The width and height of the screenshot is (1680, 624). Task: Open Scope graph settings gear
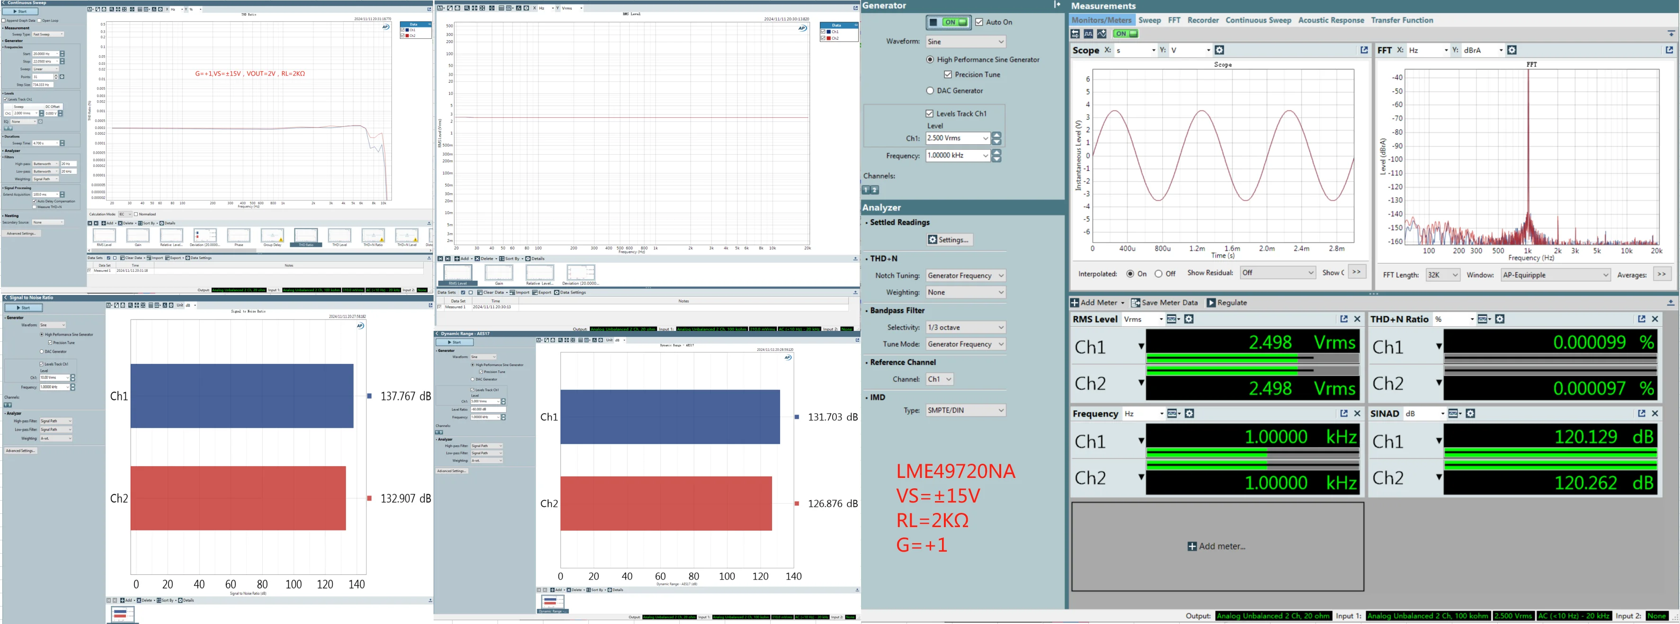1219,50
